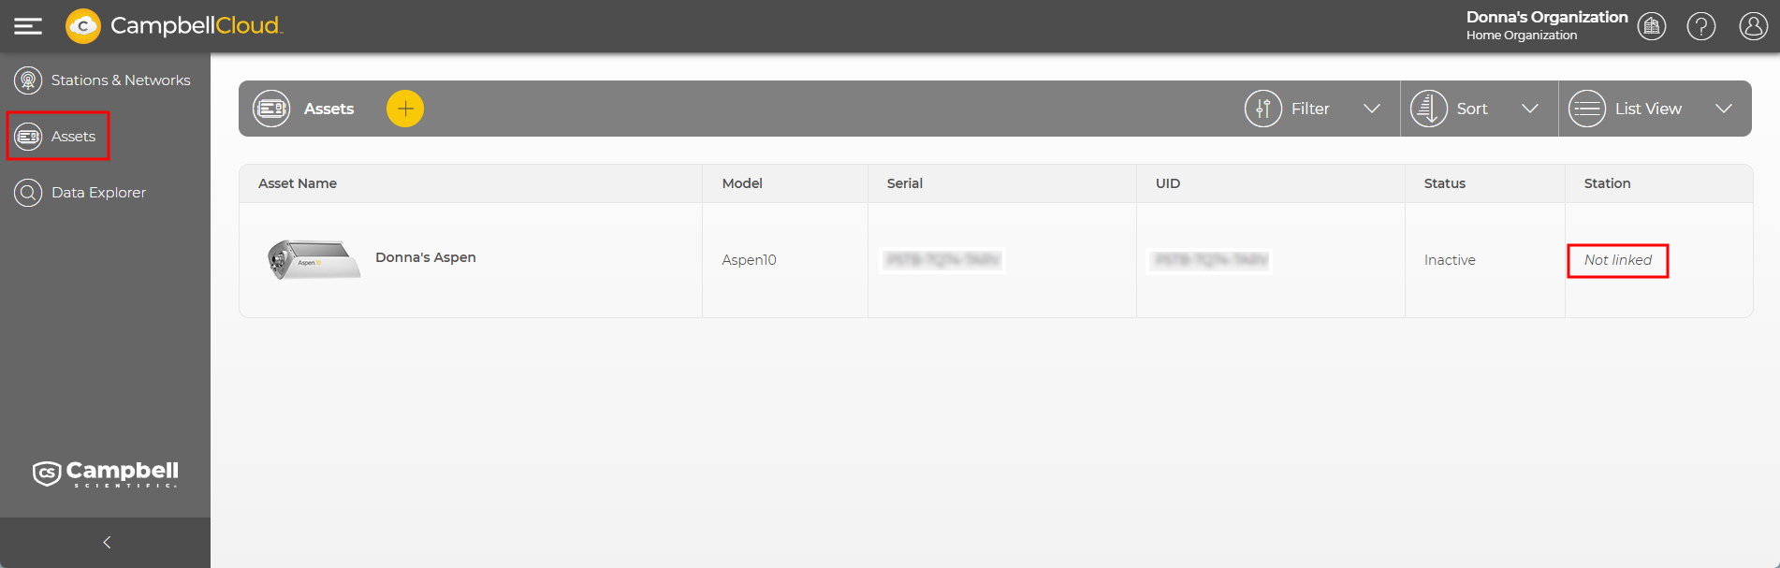This screenshot has height=568, width=1780.
Task: Click the Filter label
Action: (1310, 109)
